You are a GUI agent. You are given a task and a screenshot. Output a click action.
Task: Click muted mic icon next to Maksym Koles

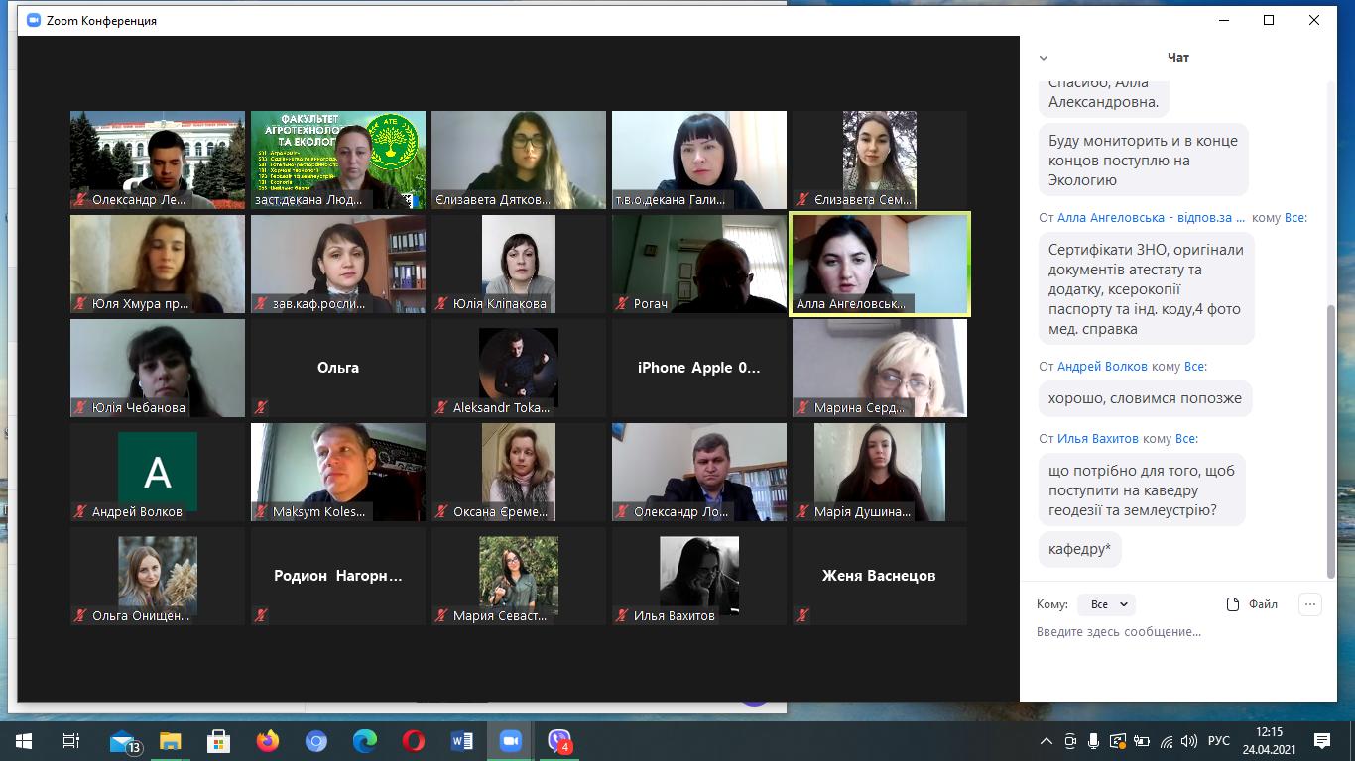click(x=261, y=511)
